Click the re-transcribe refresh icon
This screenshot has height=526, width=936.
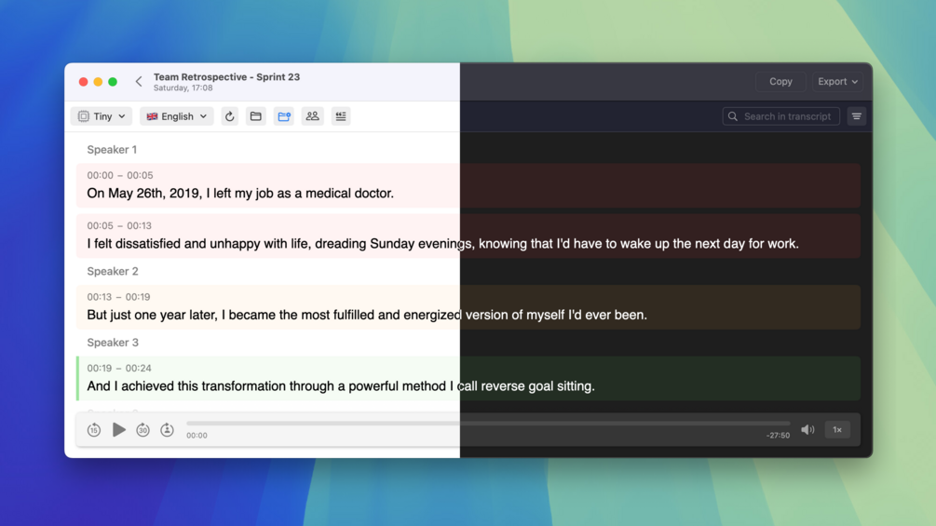tap(229, 116)
